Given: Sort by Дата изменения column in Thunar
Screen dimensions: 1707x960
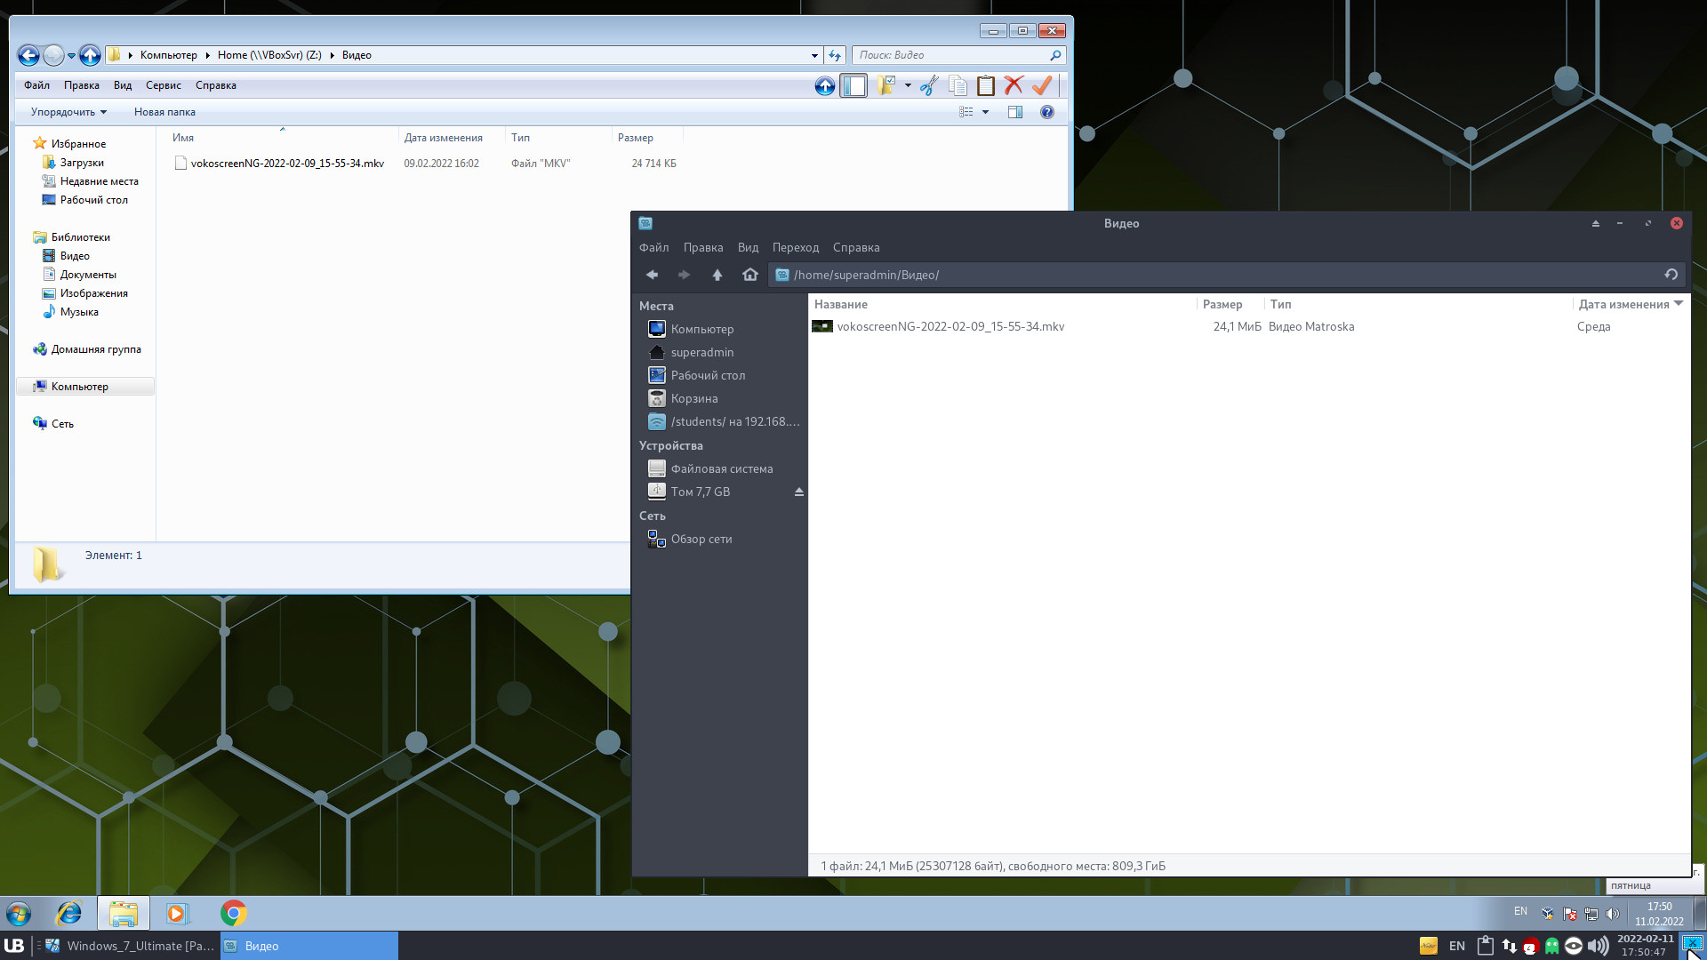Looking at the screenshot, I should 1623,304.
